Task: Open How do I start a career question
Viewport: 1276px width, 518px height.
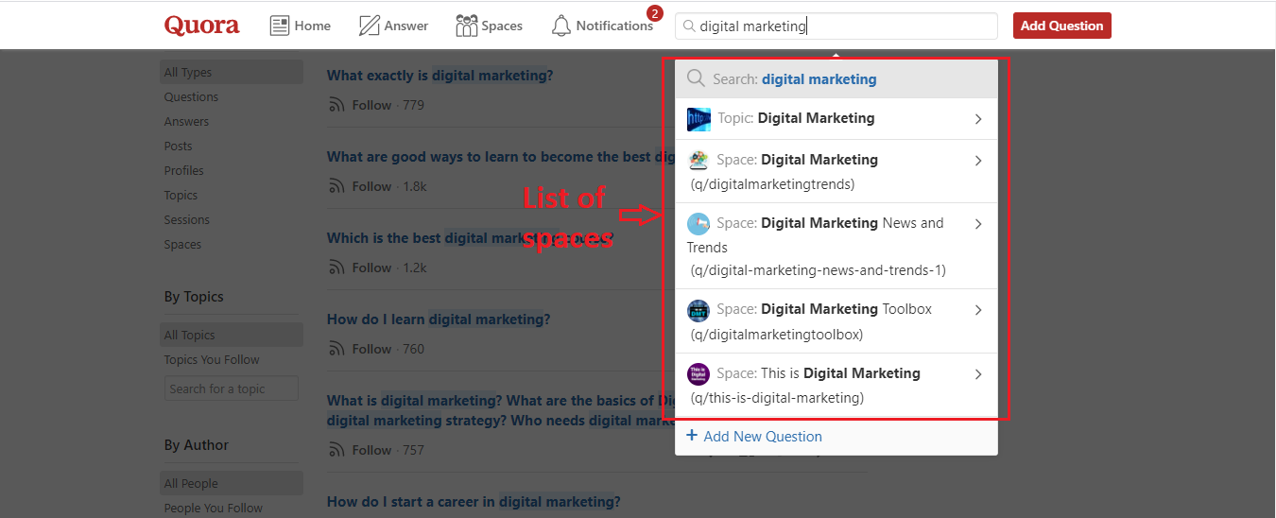Action: [474, 502]
